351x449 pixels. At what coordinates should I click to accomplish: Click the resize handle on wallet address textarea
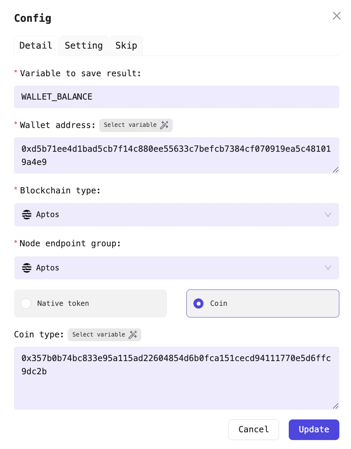click(335, 170)
